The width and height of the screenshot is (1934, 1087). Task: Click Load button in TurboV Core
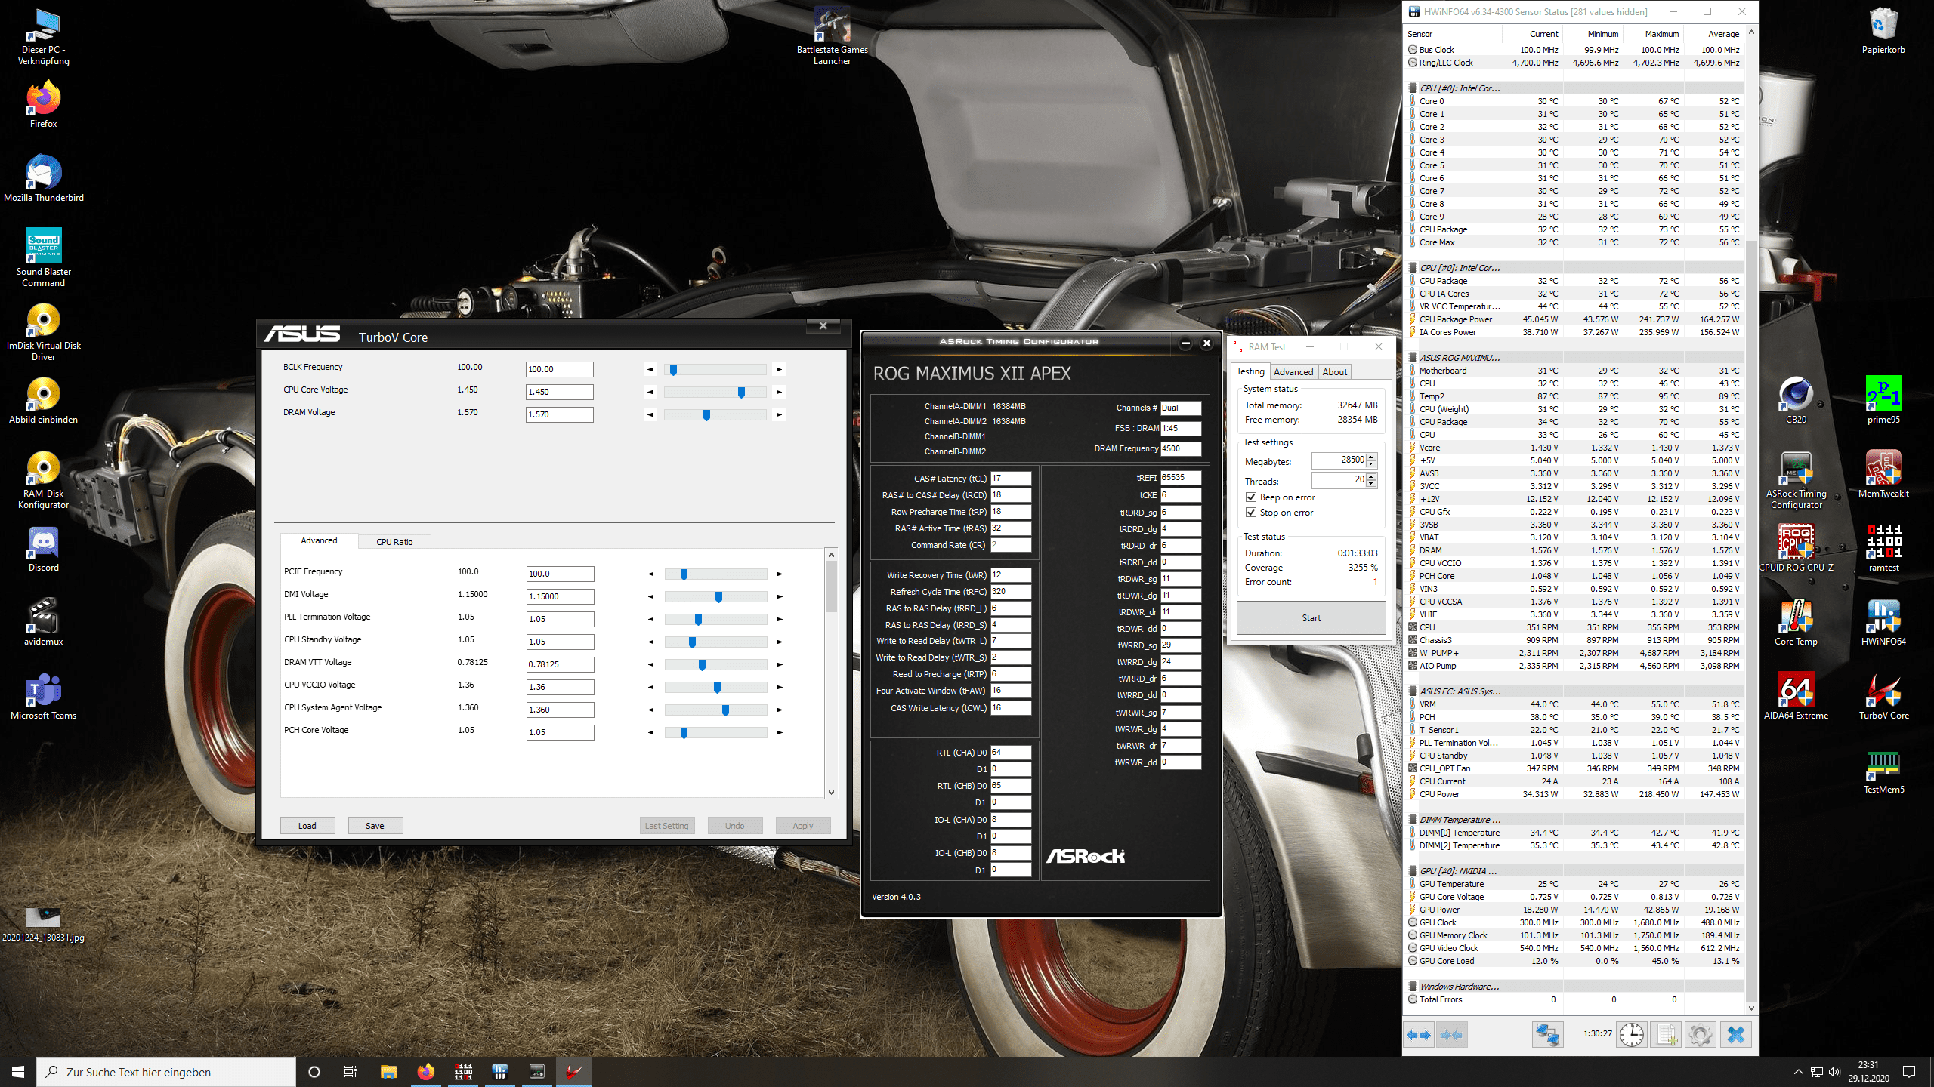pos(307,826)
